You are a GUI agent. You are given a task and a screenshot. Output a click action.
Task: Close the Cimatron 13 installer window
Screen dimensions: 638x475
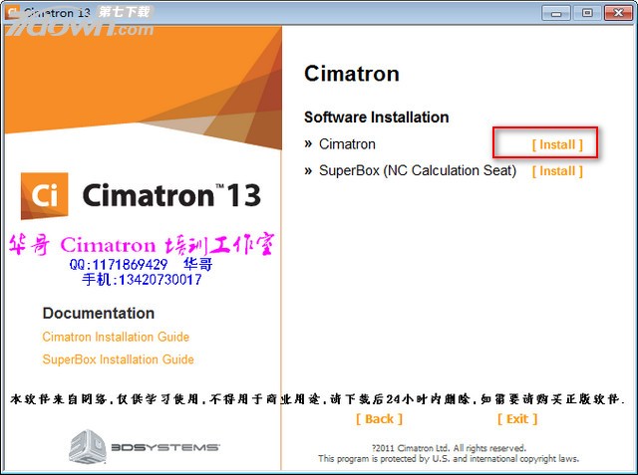(x=618, y=13)
